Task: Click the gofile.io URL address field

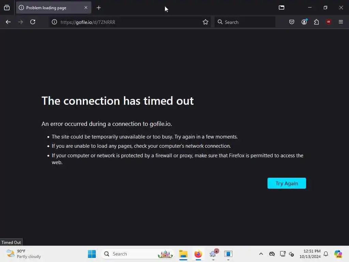Action: pyautogui.click(x=130, y=22)
